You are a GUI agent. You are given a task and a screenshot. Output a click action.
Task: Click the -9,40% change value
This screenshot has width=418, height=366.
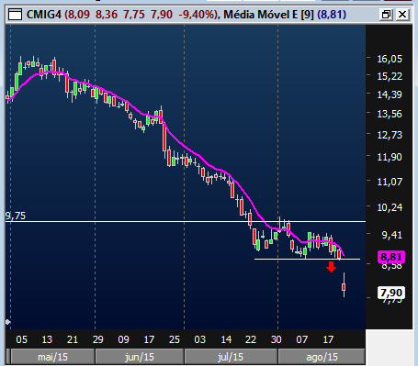[198, 15]
